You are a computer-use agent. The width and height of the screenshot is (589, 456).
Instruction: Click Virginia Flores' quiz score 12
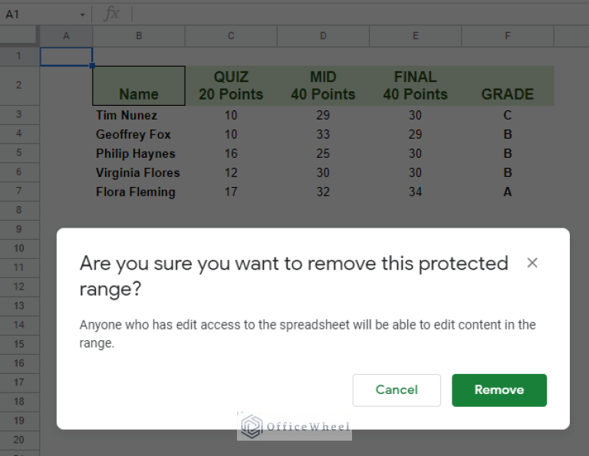tap(231, 172)
